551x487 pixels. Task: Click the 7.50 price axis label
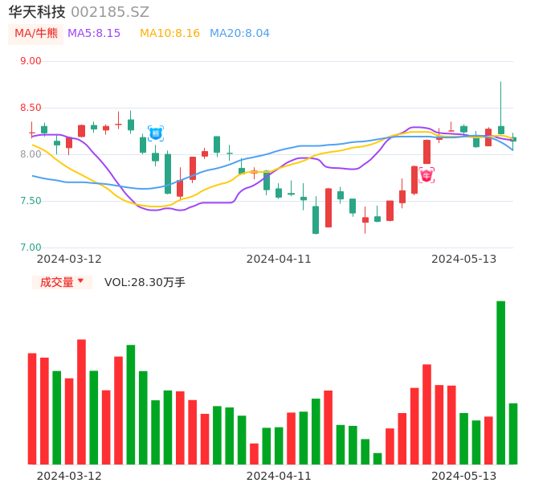(31, 201)
